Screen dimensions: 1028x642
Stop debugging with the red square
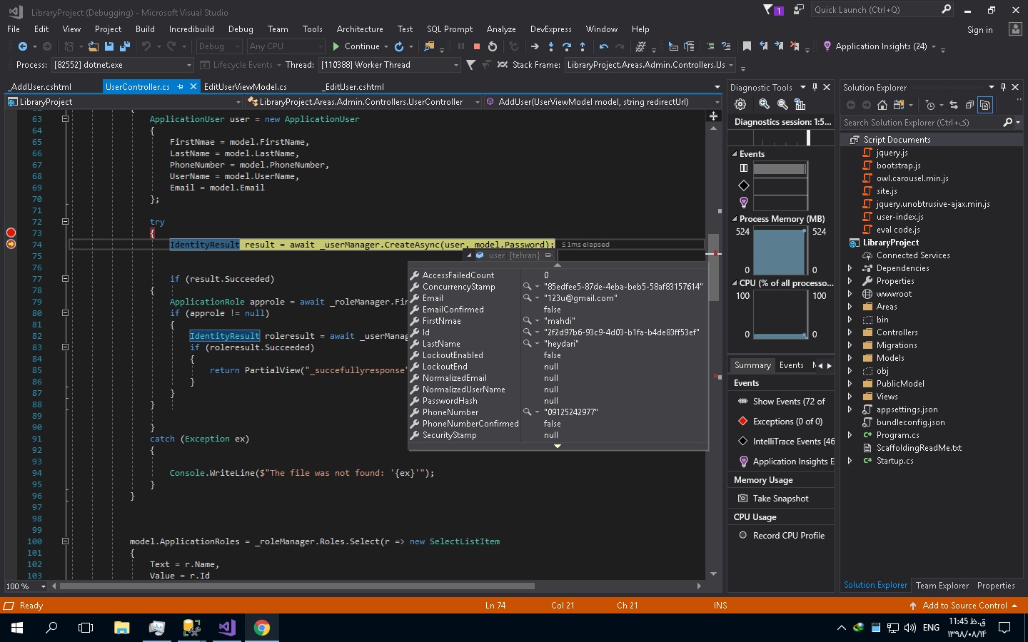(x=477, y=46)
